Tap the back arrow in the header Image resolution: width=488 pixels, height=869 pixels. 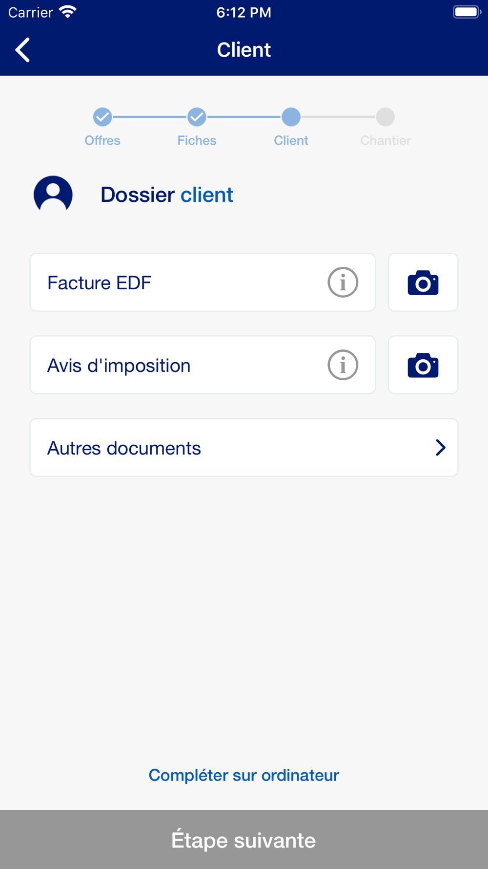coord(22,50)
